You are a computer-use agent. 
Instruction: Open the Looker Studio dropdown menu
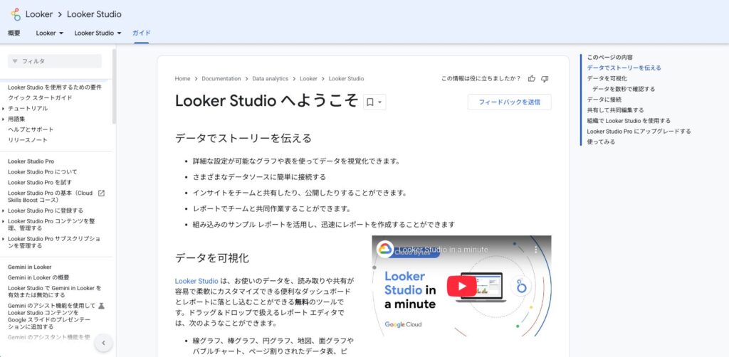click(x=98, y=33)
